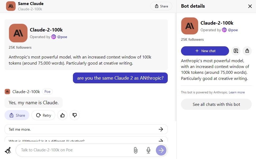Open @poe operator link in Bot details
Screen dimensions: 256x159
point(233,30)
